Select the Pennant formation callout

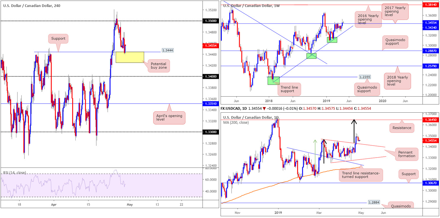pyautogui.click(x=406, y=154)
